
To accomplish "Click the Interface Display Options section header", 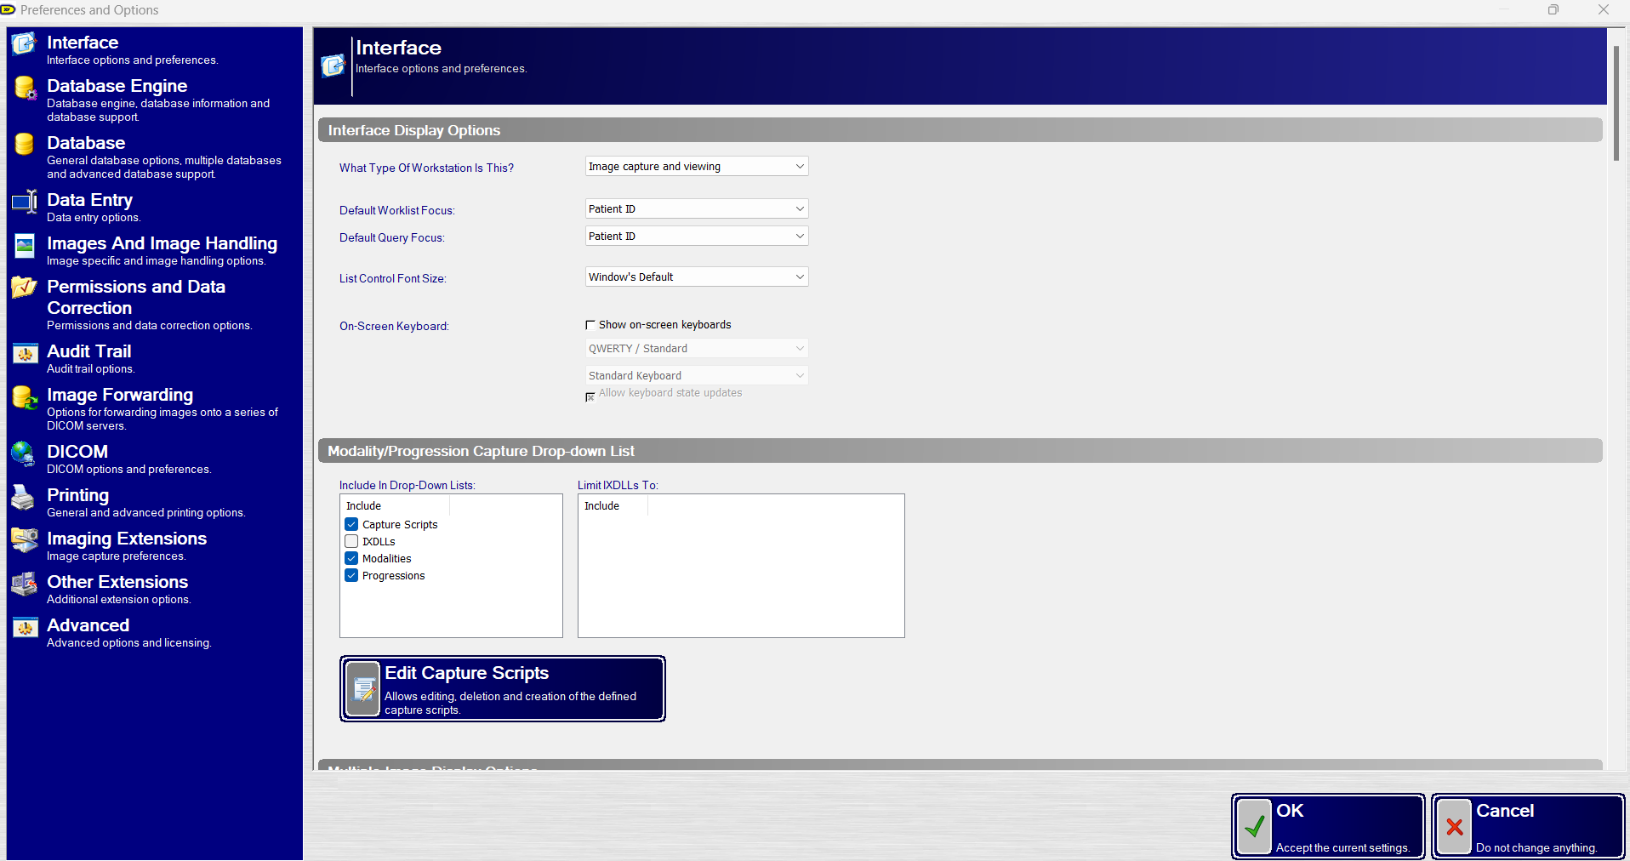I will [x=960, y=130].
